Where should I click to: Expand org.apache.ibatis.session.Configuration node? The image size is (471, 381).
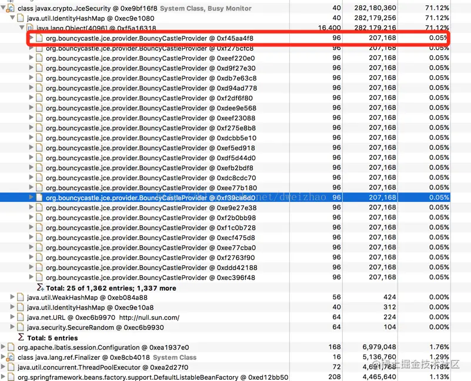pyautogui.click(x=3, y=346)
